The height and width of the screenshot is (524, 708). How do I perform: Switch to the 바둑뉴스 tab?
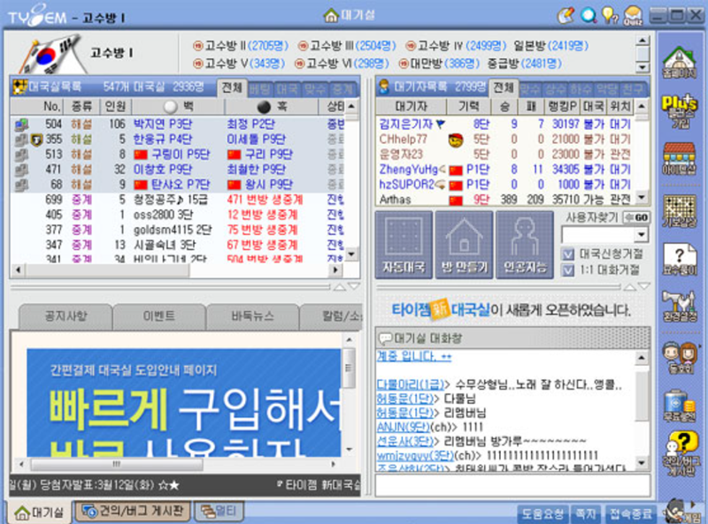pos(252,316)
